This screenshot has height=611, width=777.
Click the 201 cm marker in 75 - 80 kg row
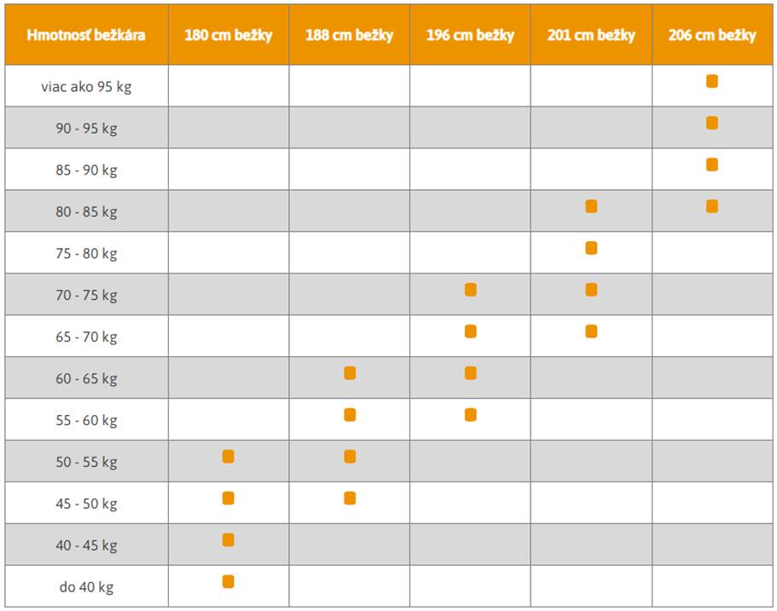coord(591,248)
